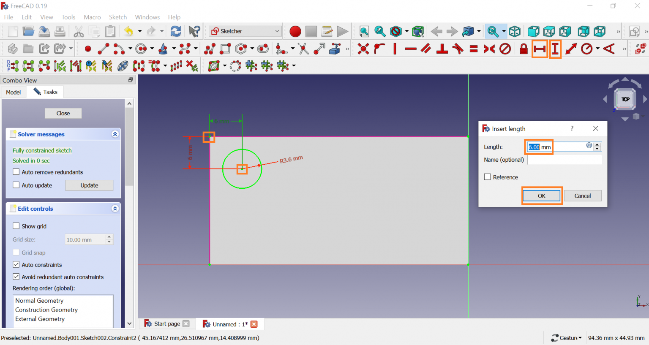Toggle the Show grid checkbox
Image resolution: width=649 pixels, height=345 pixels.
click(x=16, y=226)
